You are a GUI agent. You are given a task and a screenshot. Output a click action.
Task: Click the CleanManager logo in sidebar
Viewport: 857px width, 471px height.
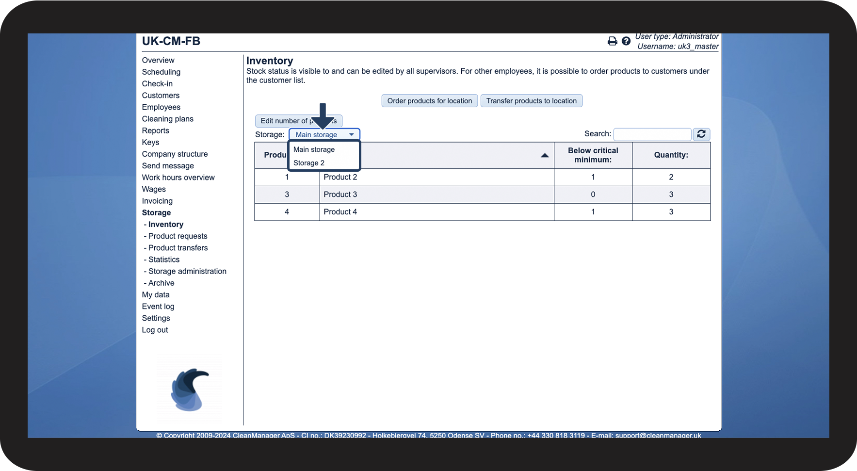190,390
